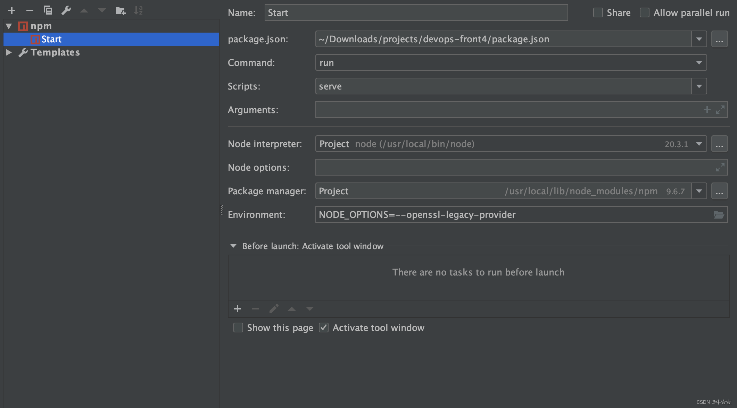Viewport: 737px width, 408px height.
Task: Open environment variables folder icon
Action: tap(719, 215)
